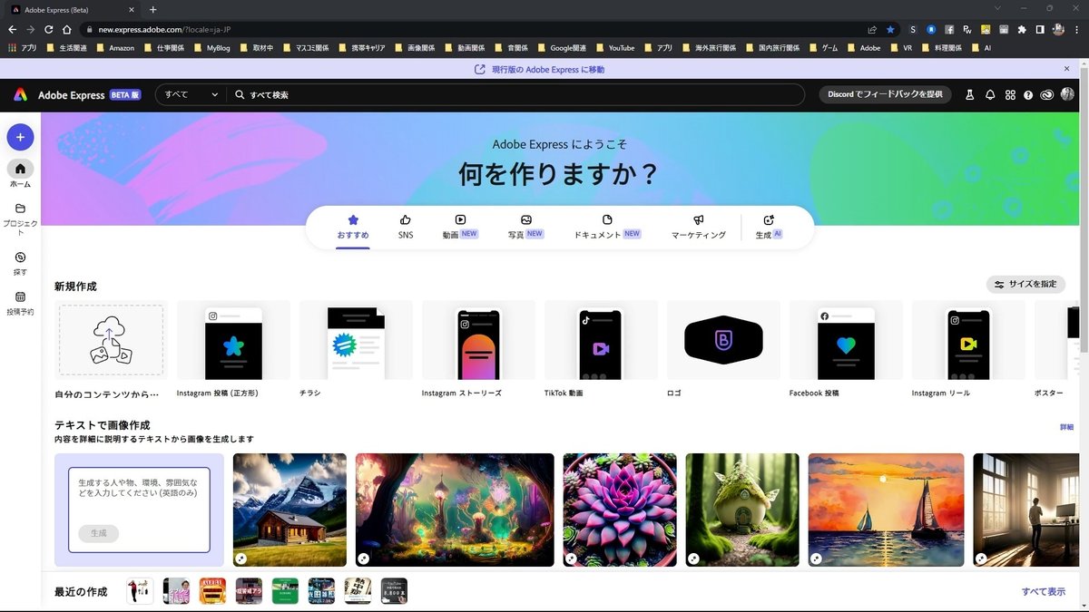The image size is (1089, 612).
Task: Choose 自分のコンテンツから upload card
Action: 111,351
